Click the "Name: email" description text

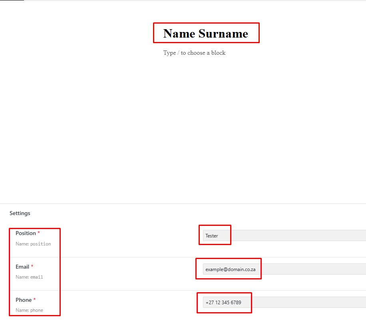point(29,277)
